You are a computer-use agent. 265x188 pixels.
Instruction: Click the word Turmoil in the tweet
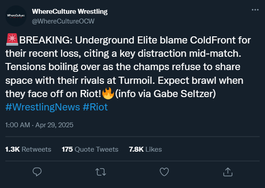point(137,80)
